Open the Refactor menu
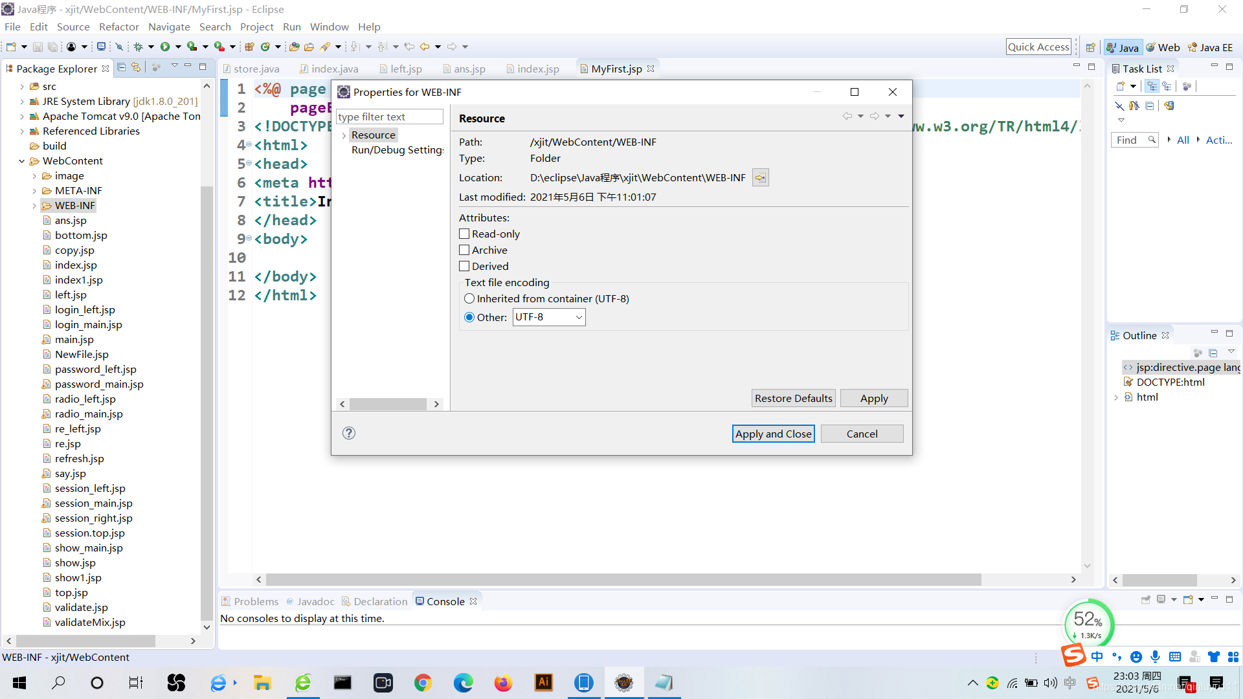 [x=118, y=27]
